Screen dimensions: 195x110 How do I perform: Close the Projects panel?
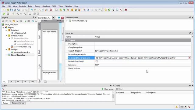coord(36,17)
